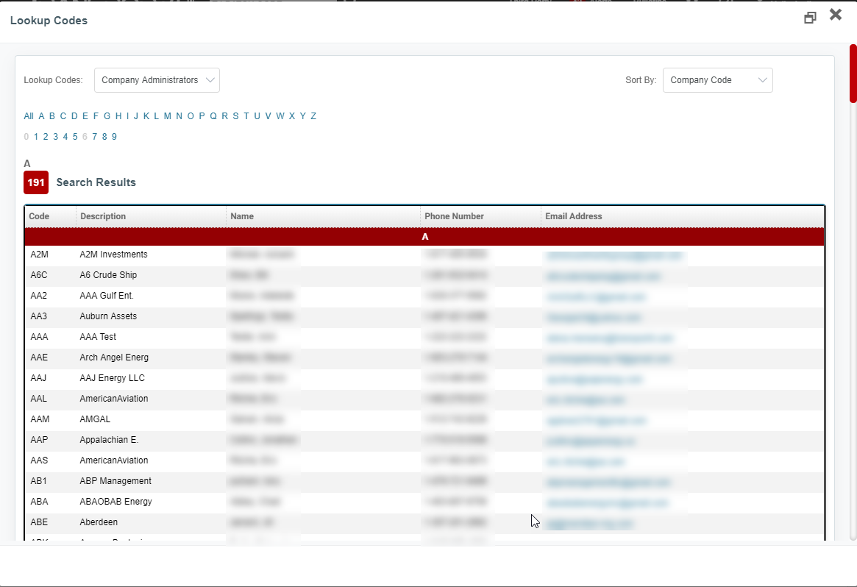Click the Phone Number column header
857x587 pixels.
(454, 216)
